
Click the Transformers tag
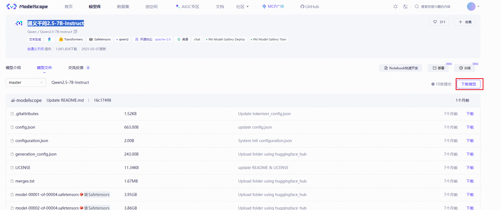71,39
